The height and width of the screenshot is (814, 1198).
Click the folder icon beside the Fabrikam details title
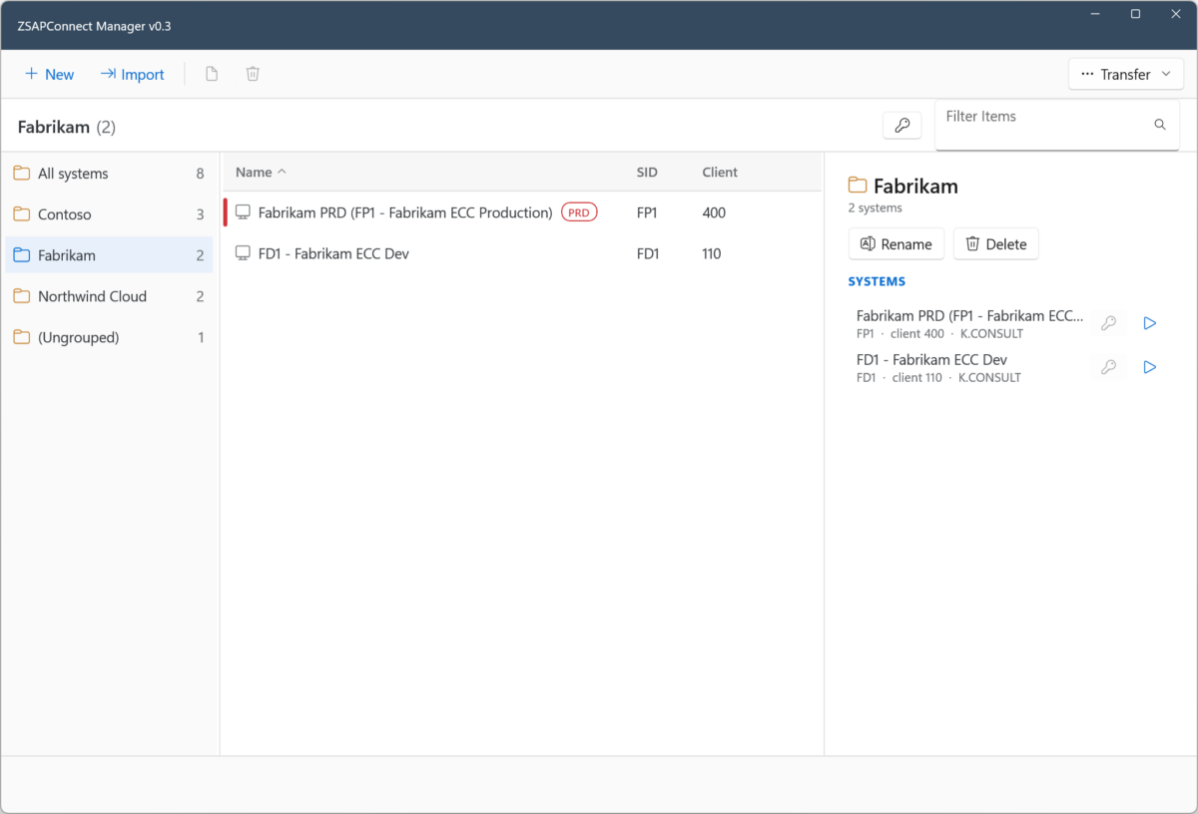point(857,185)
